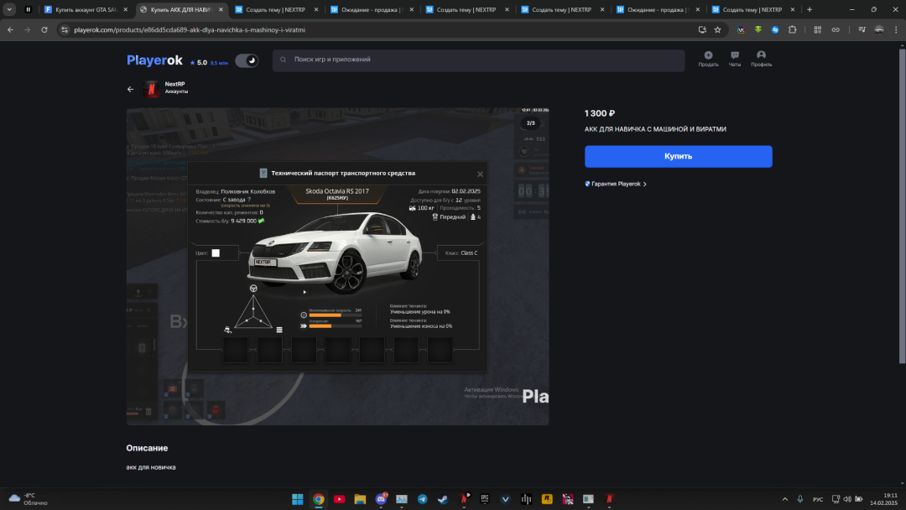
Task: Click the Skoda Octavia RS 2017 car image
Action: 335,253
